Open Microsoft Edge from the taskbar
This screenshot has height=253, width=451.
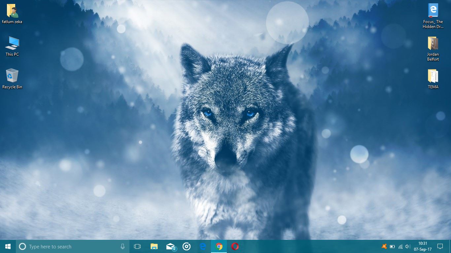(x=203, y=246)
